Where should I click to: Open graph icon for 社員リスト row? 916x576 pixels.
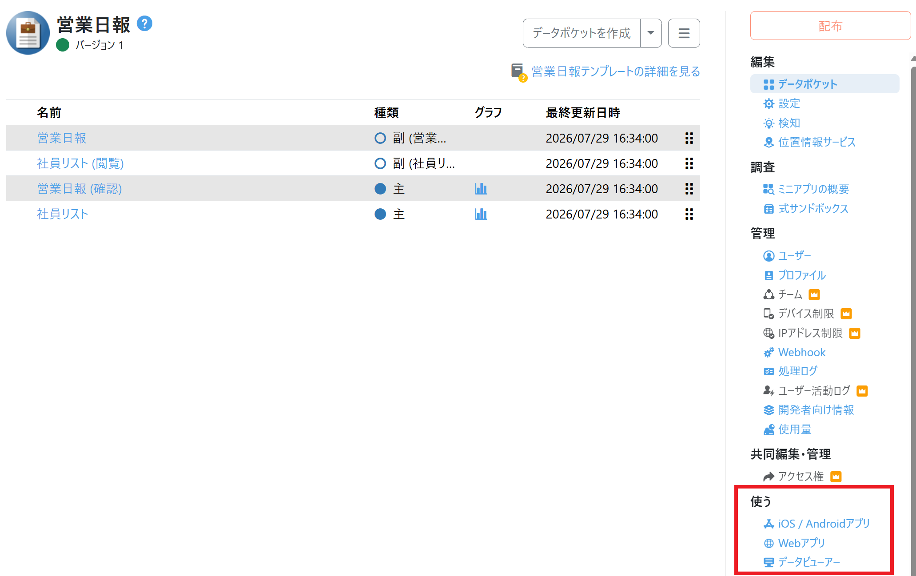[481, 214]
